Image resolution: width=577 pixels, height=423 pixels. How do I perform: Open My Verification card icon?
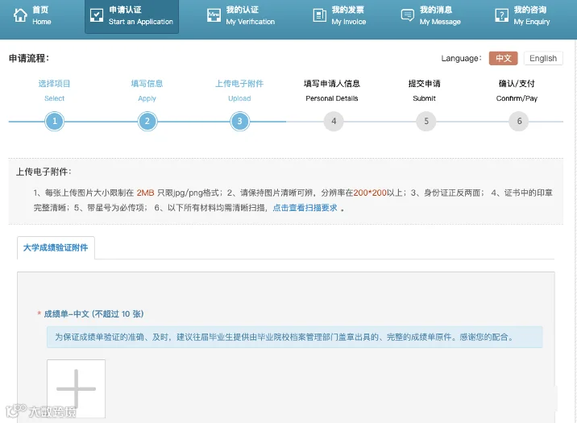[214, 15]
